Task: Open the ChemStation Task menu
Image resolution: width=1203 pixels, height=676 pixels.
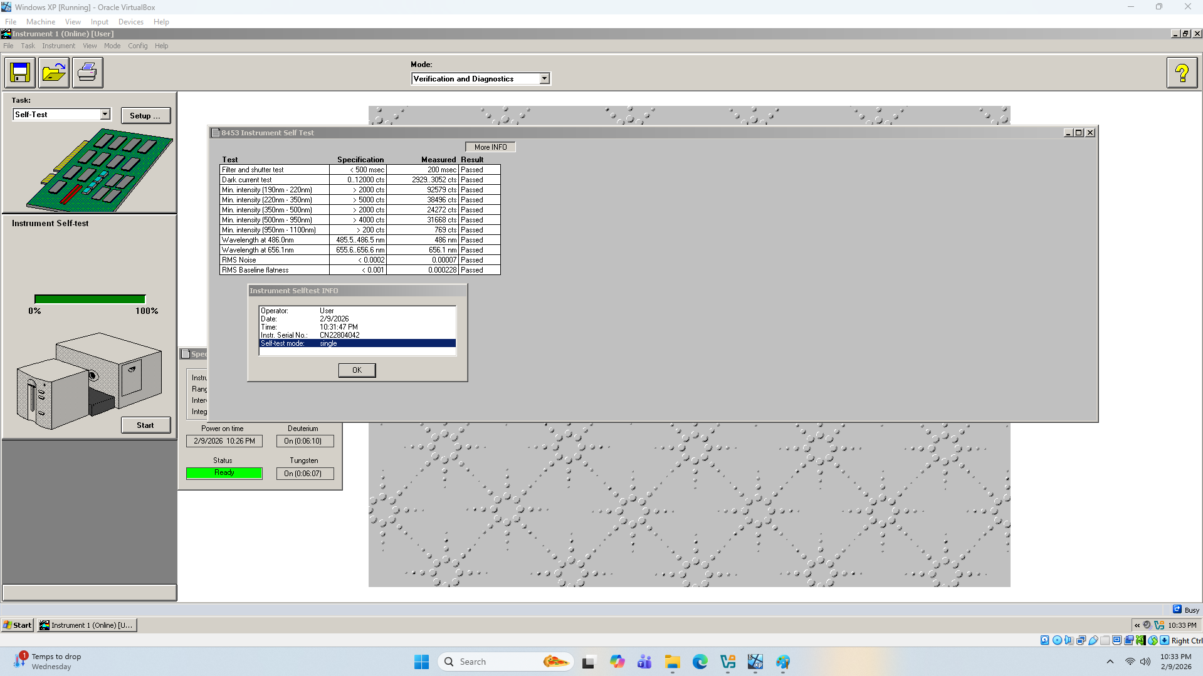Action: 28,46
